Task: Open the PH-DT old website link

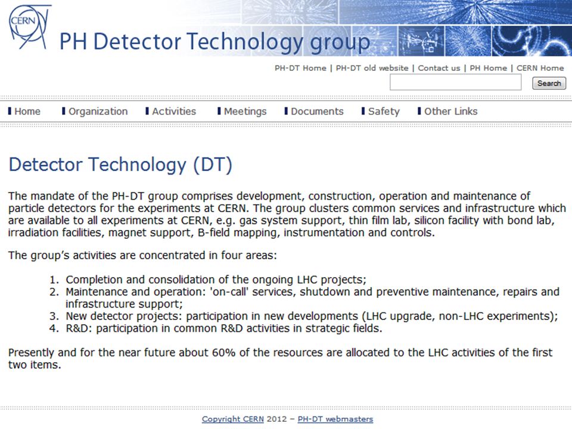Action: click(x=372, y=68)
